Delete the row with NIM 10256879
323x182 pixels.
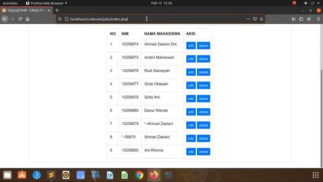point(203,125)
